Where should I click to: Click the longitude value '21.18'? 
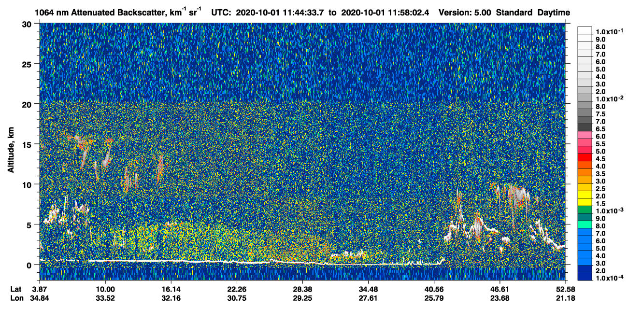(565, 298)
